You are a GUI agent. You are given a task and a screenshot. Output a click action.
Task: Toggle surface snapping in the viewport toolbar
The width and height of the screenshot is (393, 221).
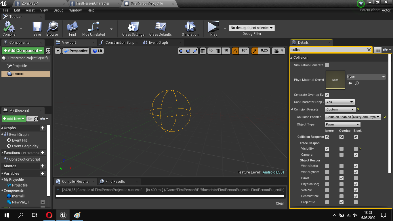pos(211,51)
